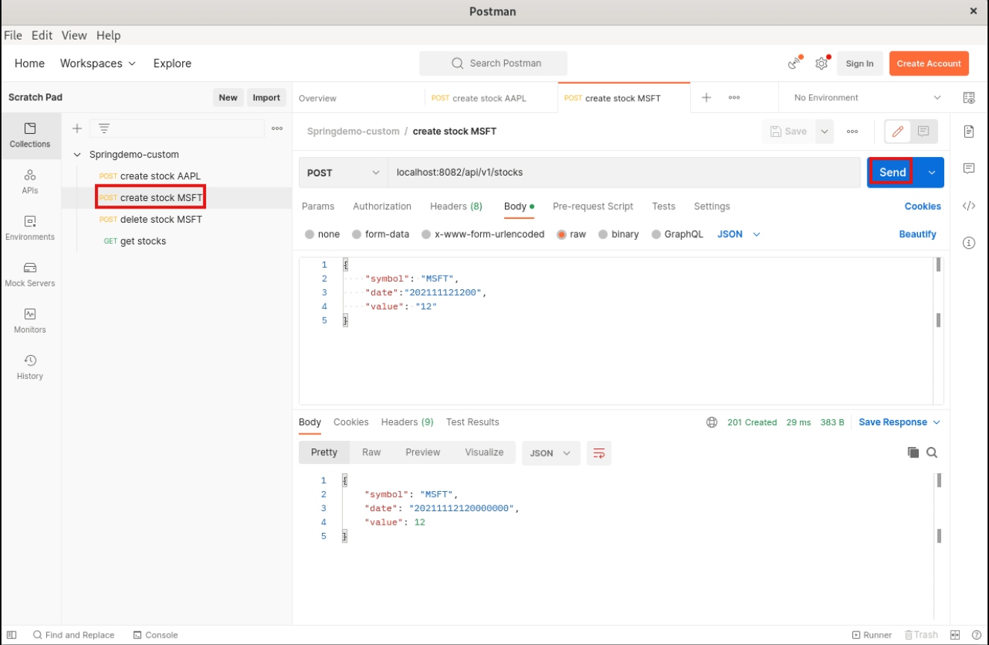The image size is (989, 645).
Task: Open the arrow dropdown next to Save
Action: pos(824,132)
